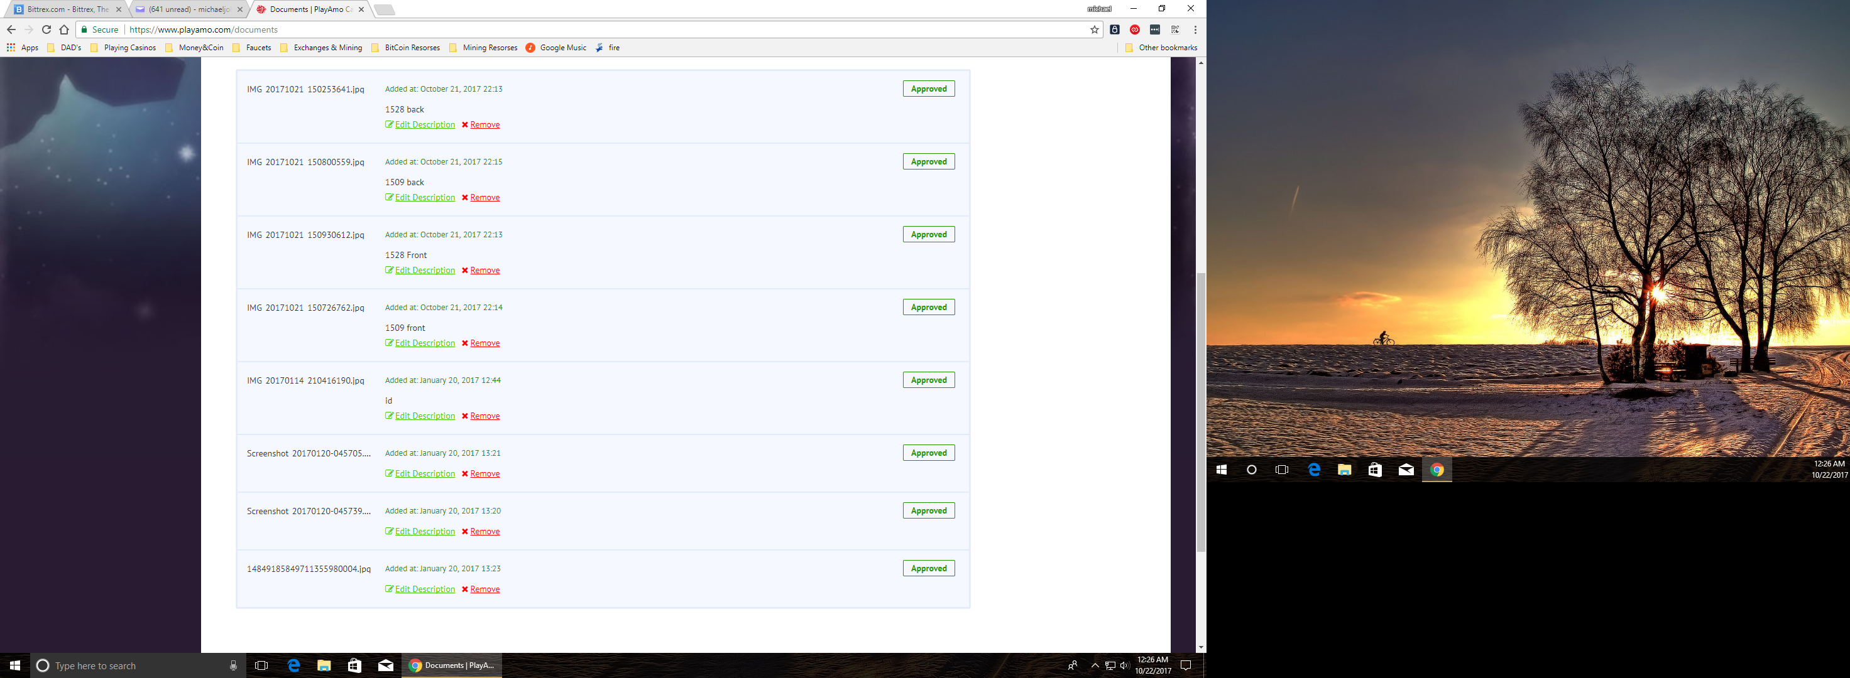This screenshot has width=1850, height=678.
Task: Click Approved badge for IMG 20170114 210416190.jpg
Action: pos(929,380)
